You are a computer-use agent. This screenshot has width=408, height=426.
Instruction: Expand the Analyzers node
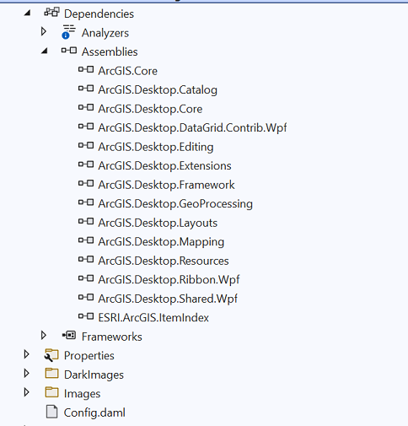(x=44, y=31)
